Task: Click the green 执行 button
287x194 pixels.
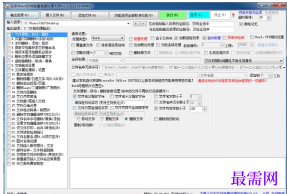Action: tap(173, 15)
